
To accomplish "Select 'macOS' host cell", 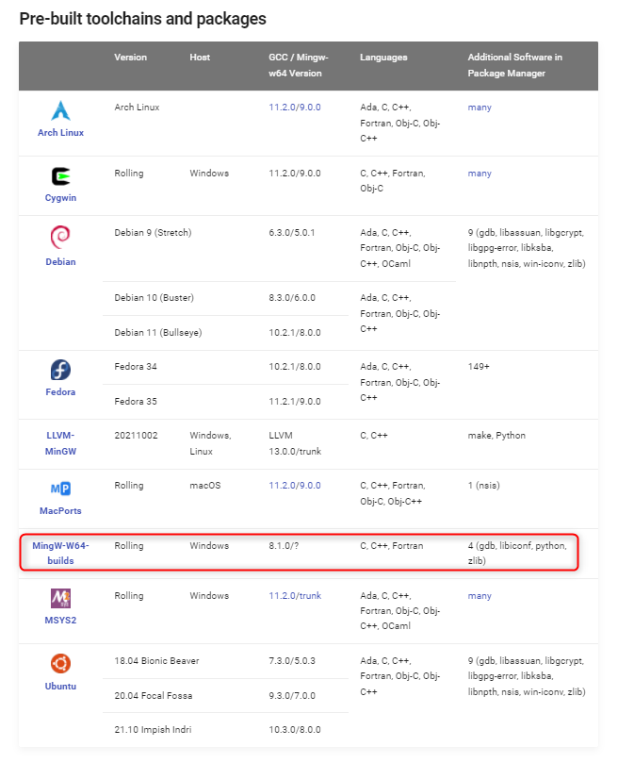I will tap(205, 485).
